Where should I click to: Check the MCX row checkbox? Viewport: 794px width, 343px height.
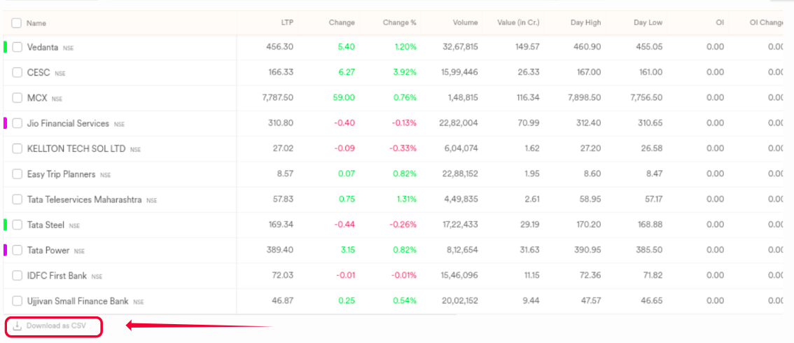(x=18, y=98)
